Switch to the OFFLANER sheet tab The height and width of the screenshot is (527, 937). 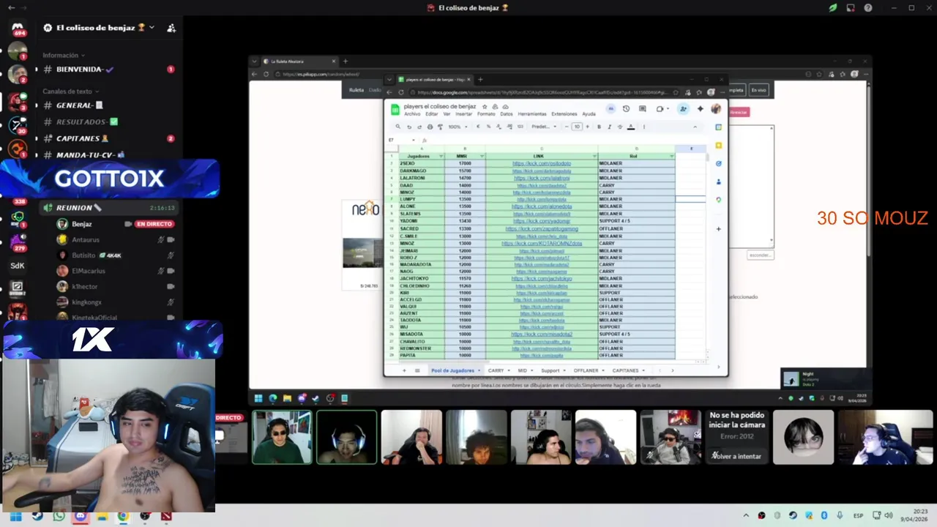[589, 370]
